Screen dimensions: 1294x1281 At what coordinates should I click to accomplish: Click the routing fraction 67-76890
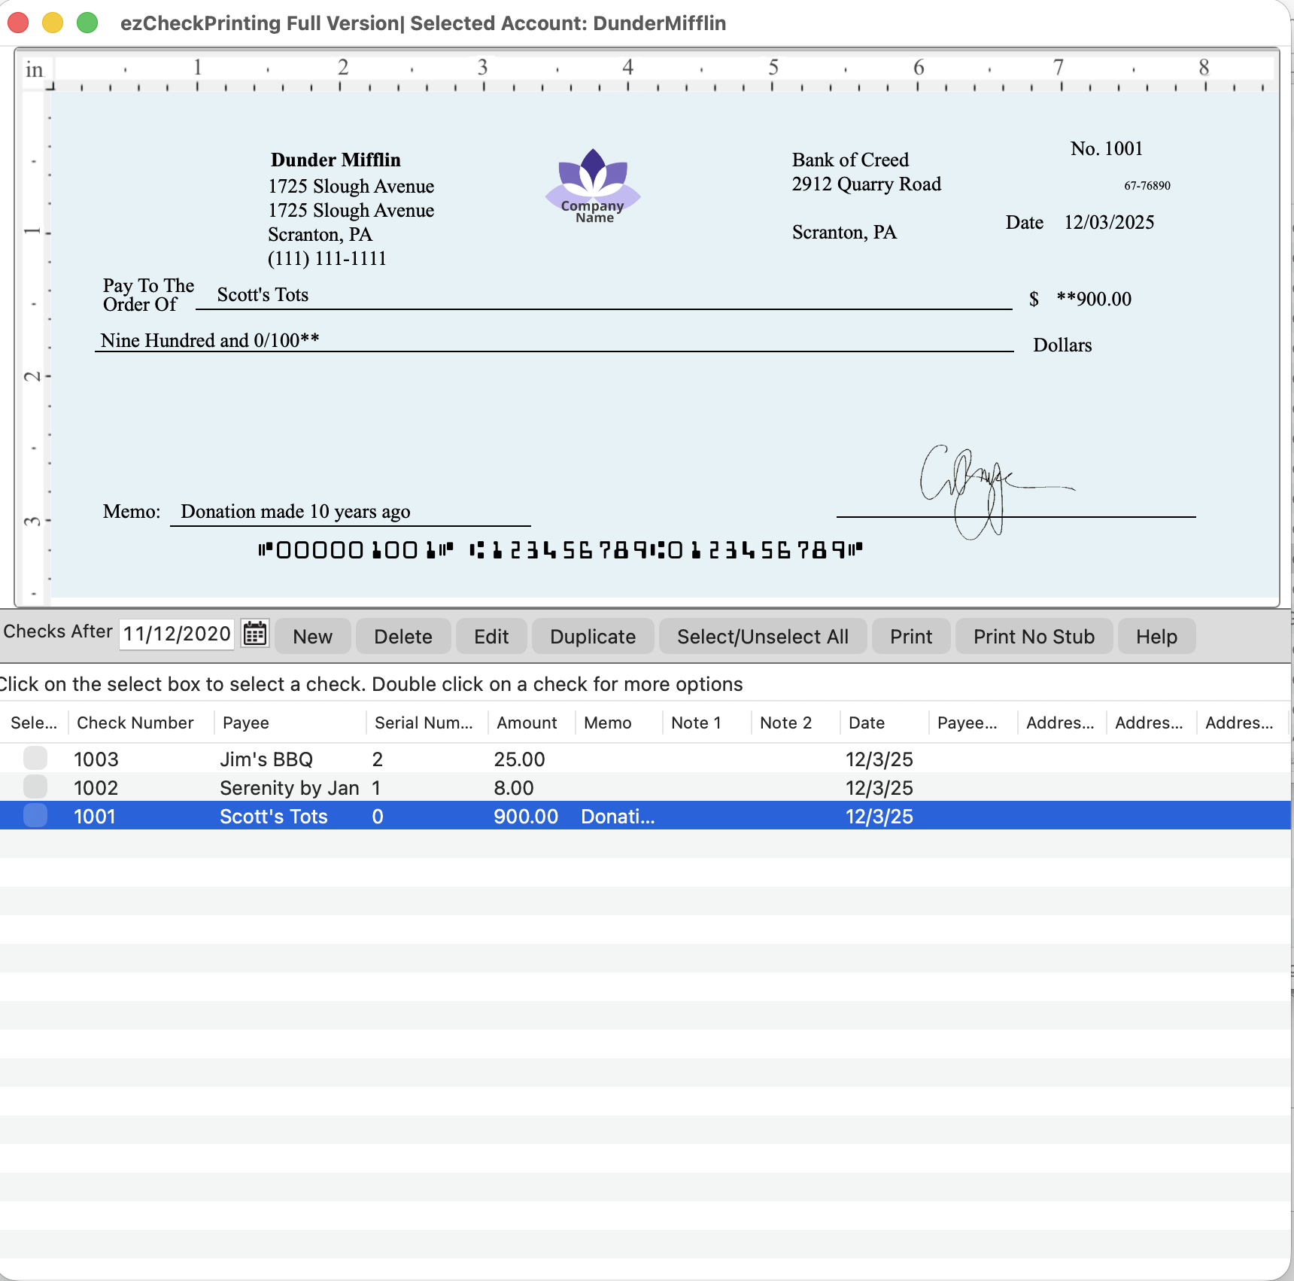1147,185
